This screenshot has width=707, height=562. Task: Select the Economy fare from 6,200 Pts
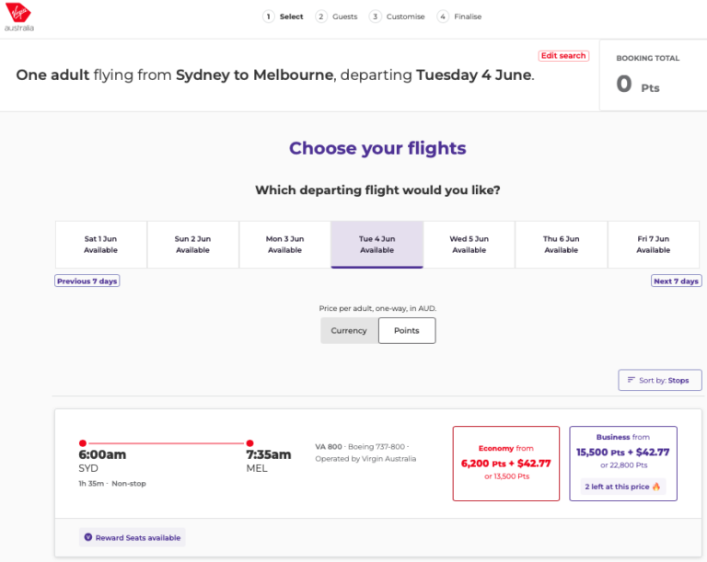(x=505, y=464)
